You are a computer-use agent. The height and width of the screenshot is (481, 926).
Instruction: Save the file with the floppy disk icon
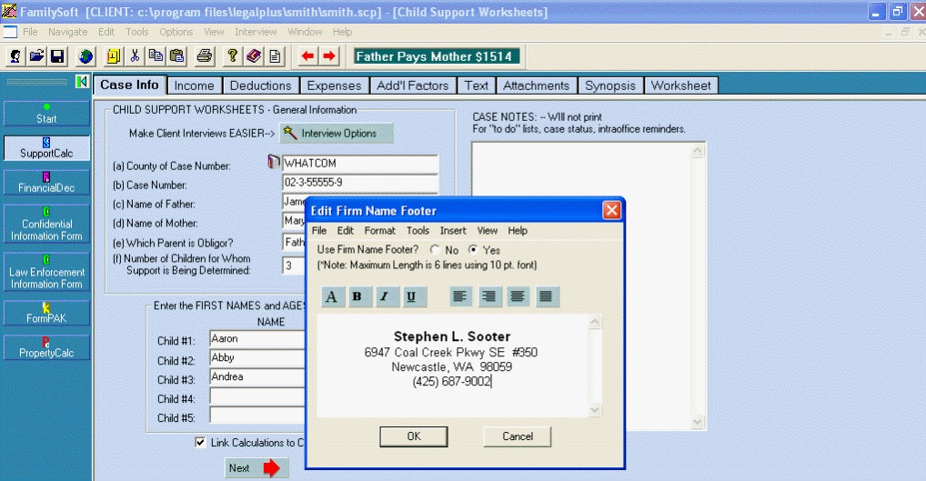[57, 56]
